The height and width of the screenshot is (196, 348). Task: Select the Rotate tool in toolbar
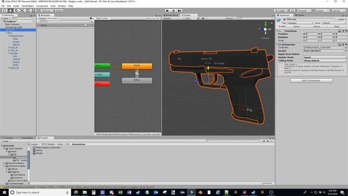coord(16,11)
